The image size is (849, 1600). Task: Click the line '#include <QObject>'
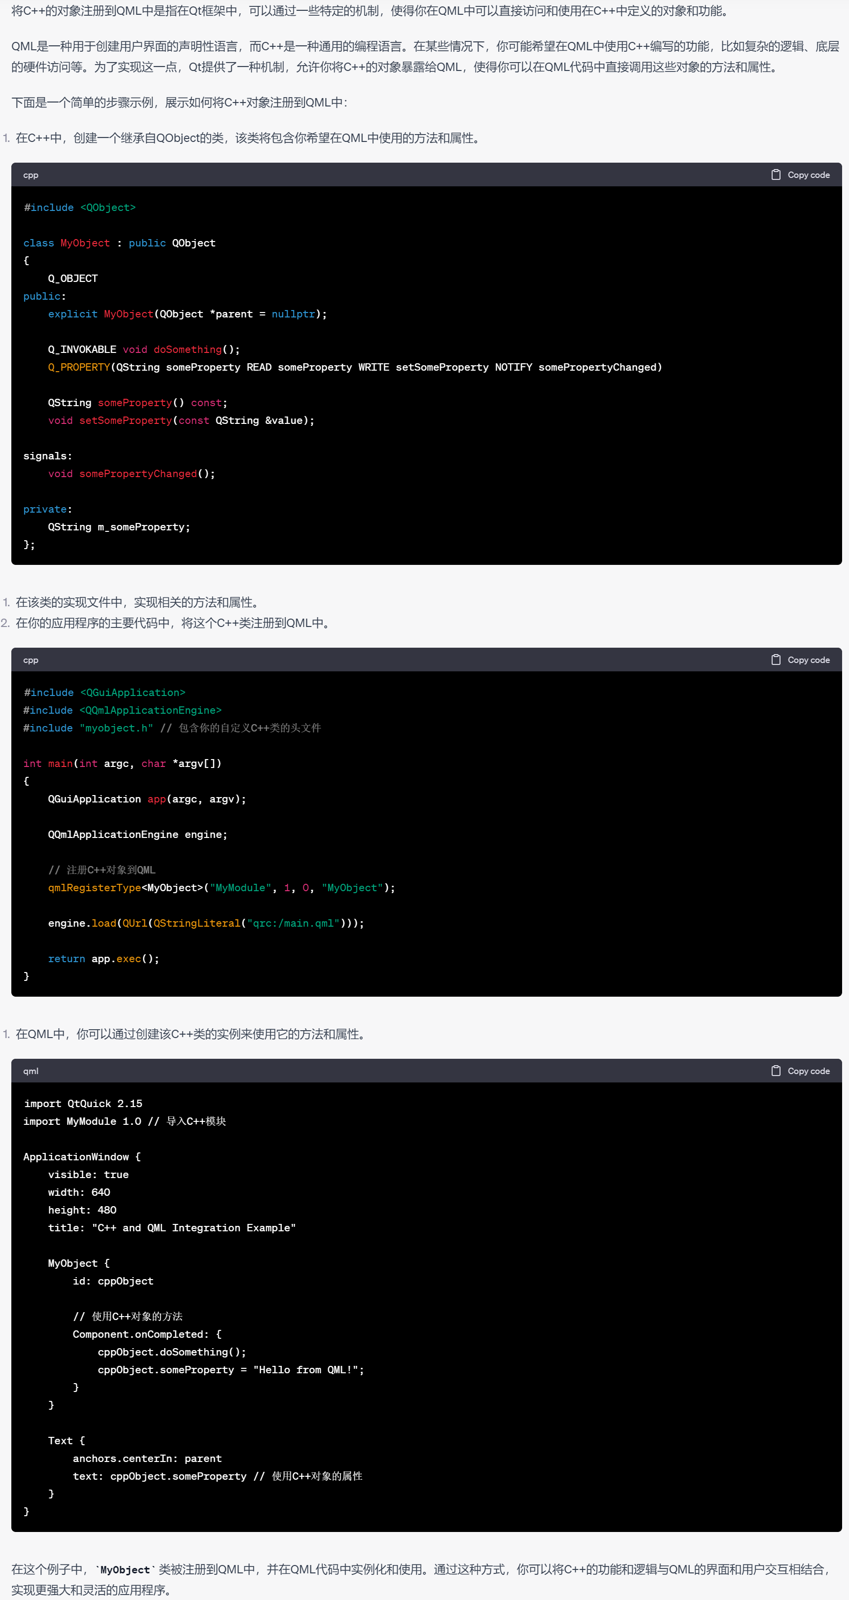click(79, 208)
